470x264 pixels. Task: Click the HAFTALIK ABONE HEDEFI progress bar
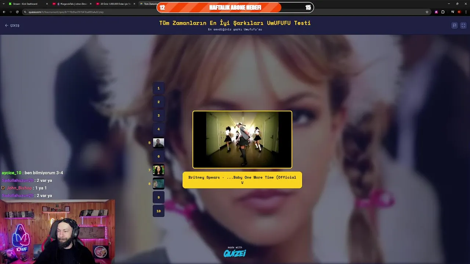pyautogui.click(x=235, y=7)
